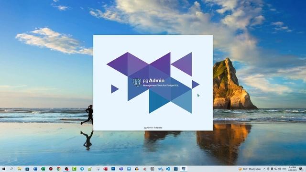
Task: Click the pgAdmin elephant logo on splash
Action: [137, 83]
